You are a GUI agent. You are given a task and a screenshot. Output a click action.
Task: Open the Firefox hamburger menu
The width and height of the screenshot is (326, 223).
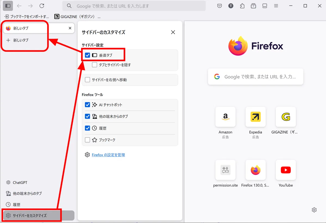pyautogui.click(x=276, y=6)
